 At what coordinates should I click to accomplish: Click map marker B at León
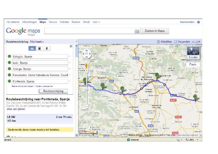(x=157, y=76)
